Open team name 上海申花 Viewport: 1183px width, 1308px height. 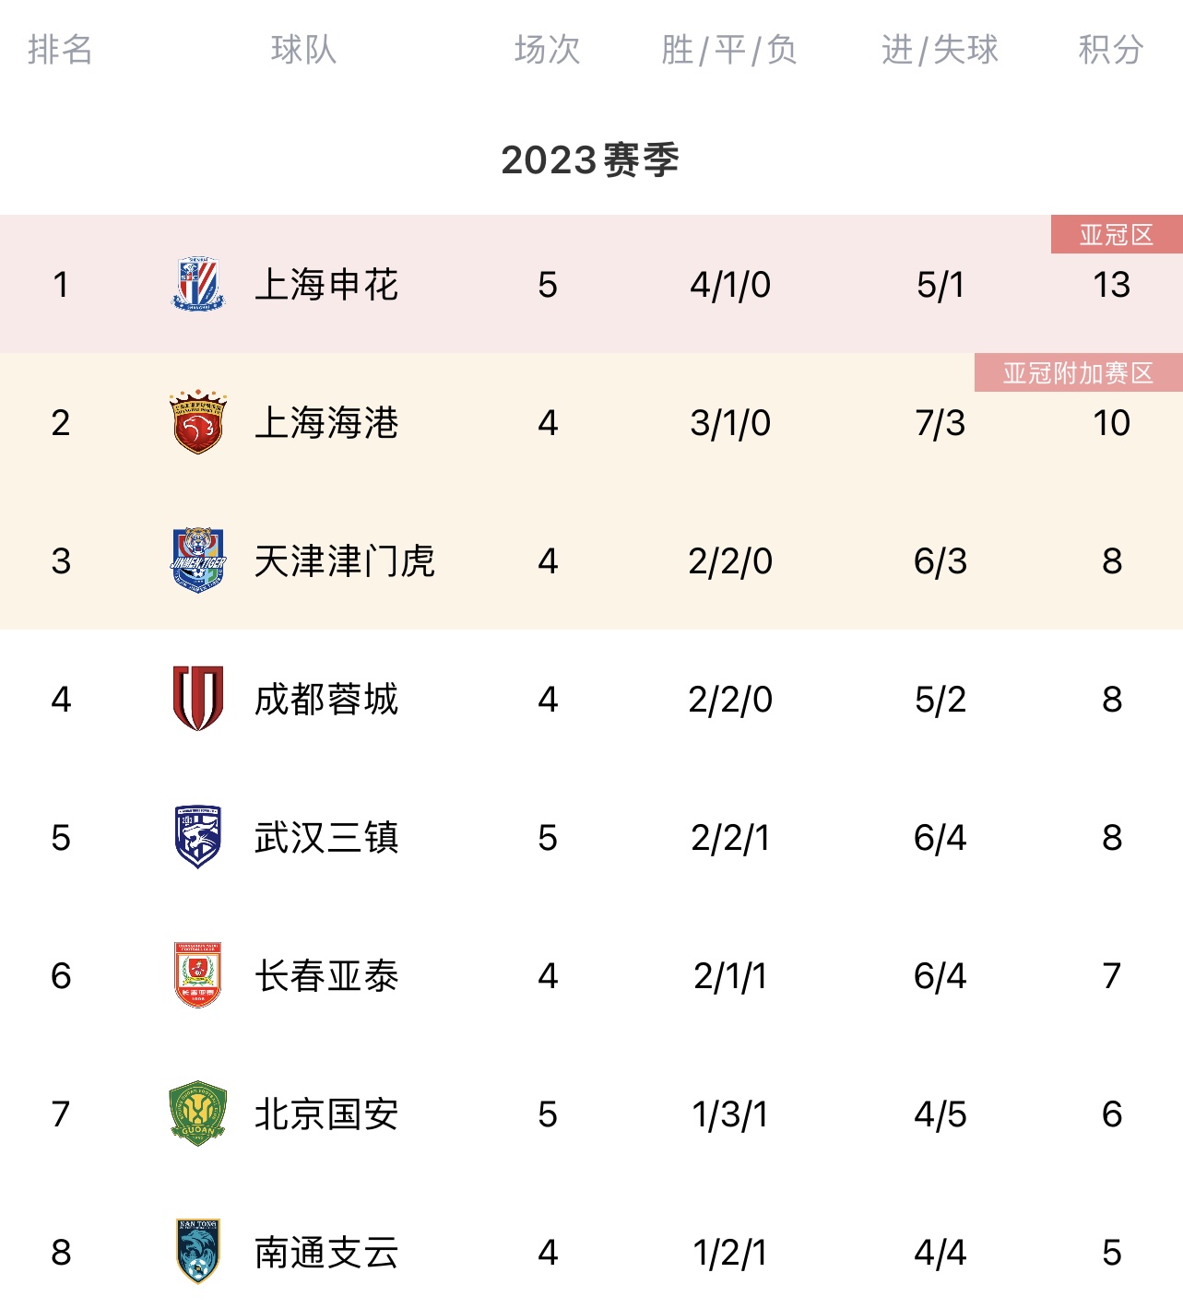tap(326, 285)
